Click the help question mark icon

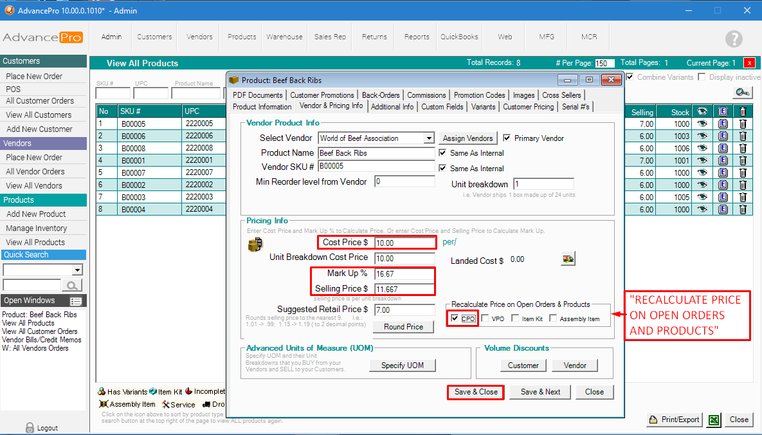pyautogui.click(x=734, y=39)
